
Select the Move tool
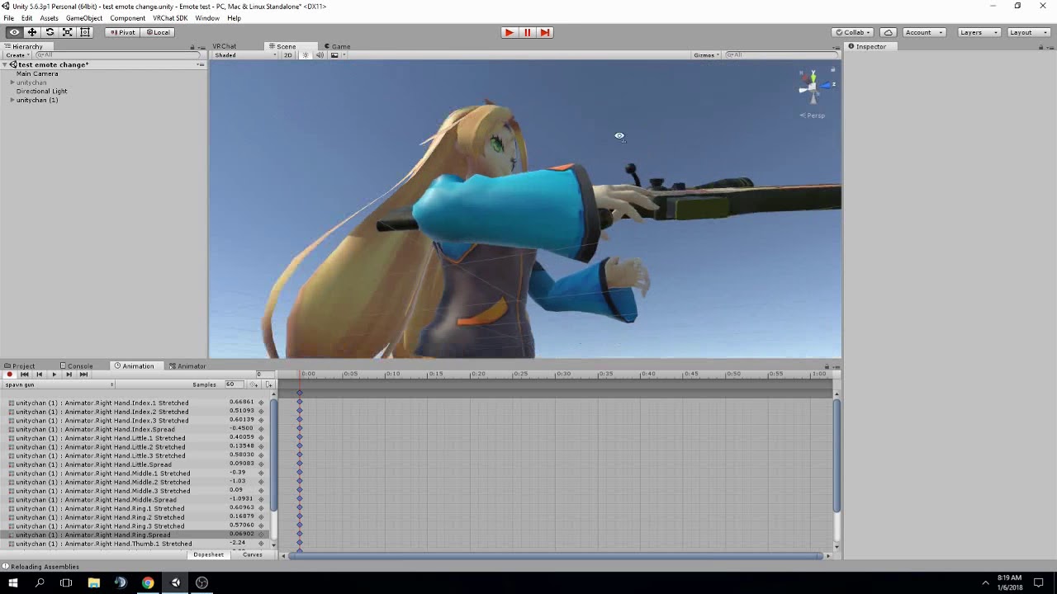pyautogui.click(x=32, y=32)
